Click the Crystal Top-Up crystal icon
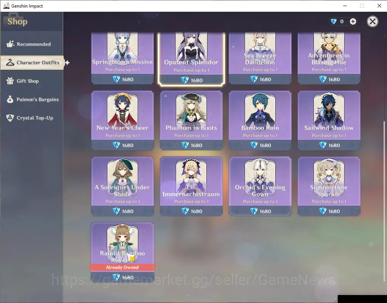This screenshot has width=387, height=303. [10, 118]
